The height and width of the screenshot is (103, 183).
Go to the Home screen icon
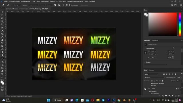[x=3, y=5]
